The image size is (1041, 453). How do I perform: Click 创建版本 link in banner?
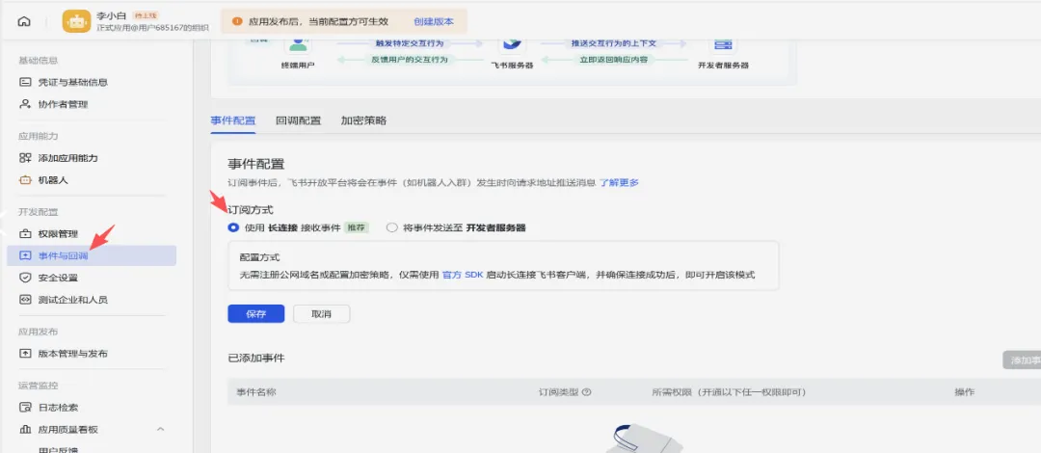[434, 21]
